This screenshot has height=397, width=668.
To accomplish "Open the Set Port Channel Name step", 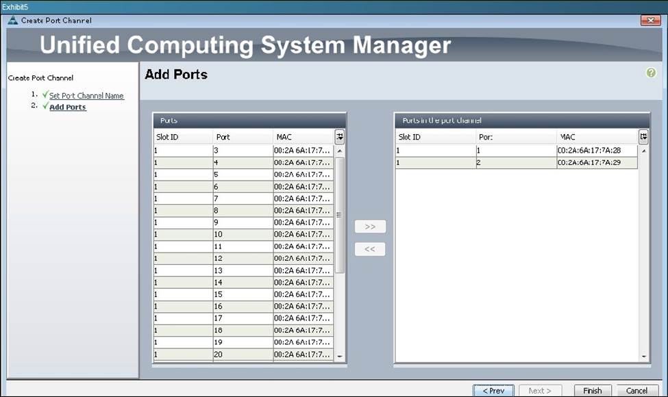I will (86, 96).
